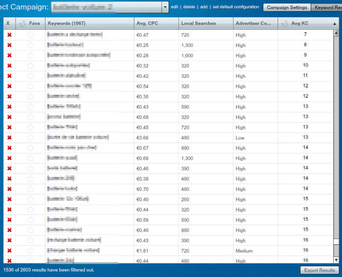Click the 'edit' campaign link
Image resolution: width=342 pixels, height=277 pixels.
point(174,7)
